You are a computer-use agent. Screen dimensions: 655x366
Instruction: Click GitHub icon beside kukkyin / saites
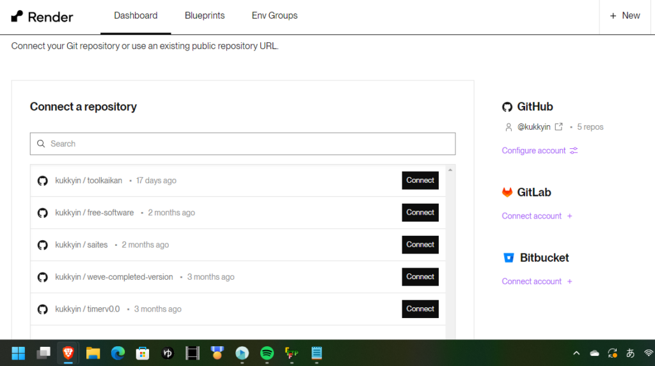[43, 245]
